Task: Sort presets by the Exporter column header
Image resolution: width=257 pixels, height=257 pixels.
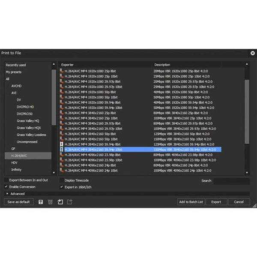Action: point(105,65)
